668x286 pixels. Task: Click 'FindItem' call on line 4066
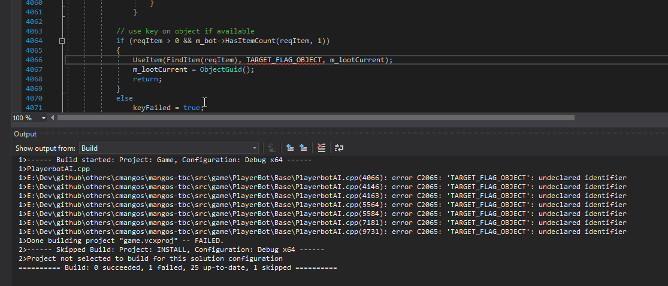click(x=183, y=60)
